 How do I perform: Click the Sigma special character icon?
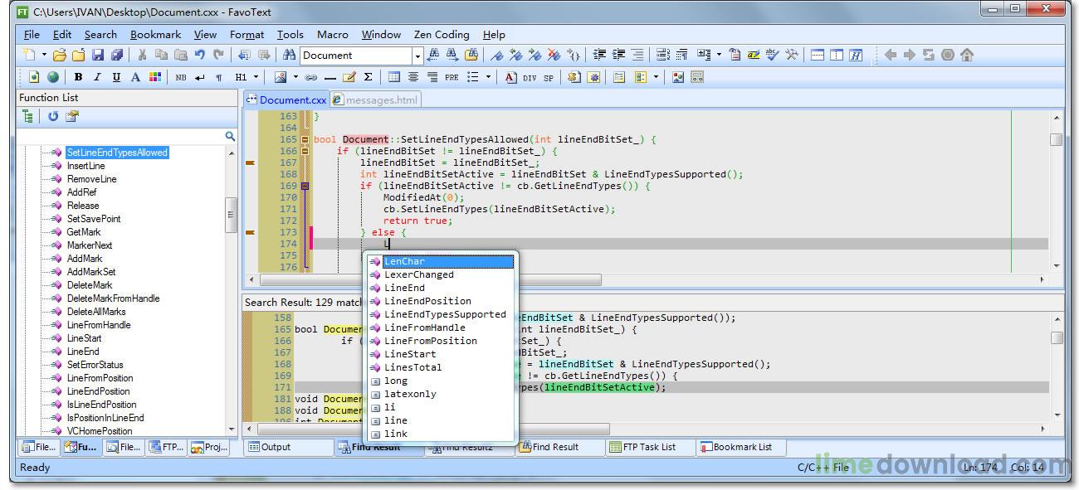368,77
